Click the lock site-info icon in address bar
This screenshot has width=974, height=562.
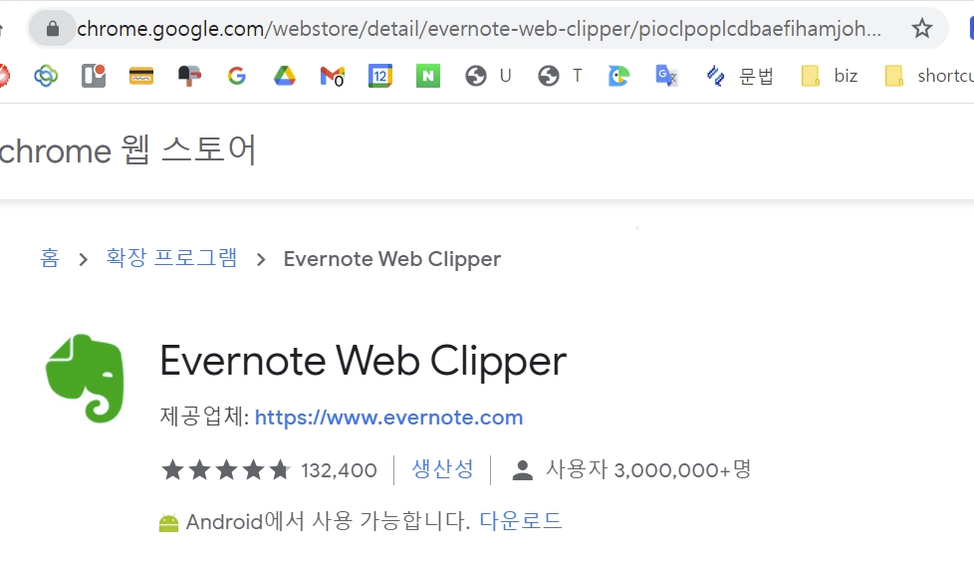[x=52, y=29]
